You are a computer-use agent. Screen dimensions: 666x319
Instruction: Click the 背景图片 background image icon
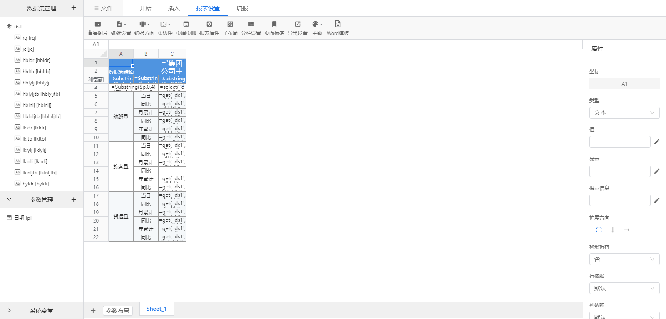click(x=97, y=25)
